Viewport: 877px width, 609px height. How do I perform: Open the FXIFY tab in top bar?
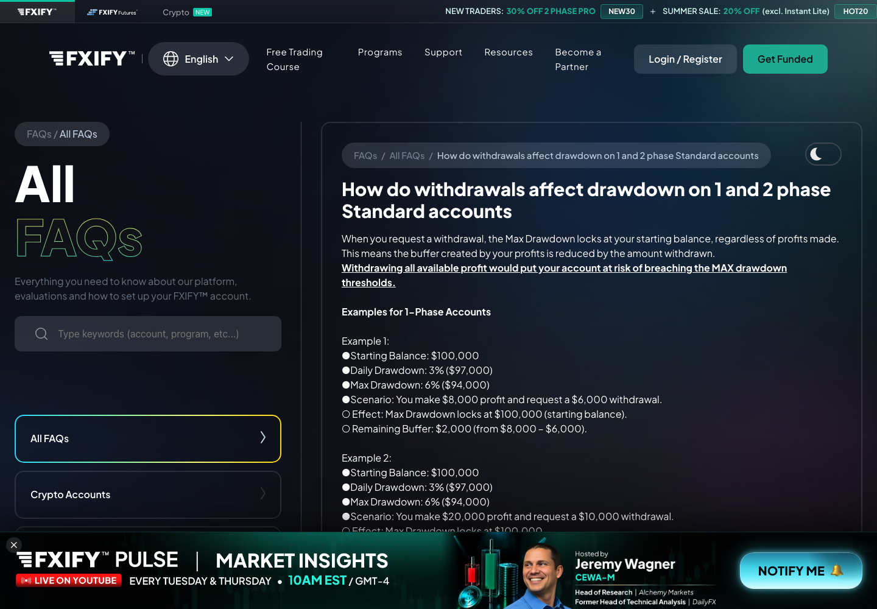37,12
